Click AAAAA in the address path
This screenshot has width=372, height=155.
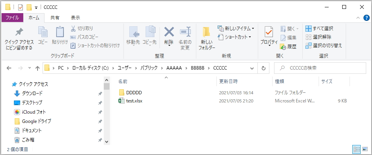[174, 68]
